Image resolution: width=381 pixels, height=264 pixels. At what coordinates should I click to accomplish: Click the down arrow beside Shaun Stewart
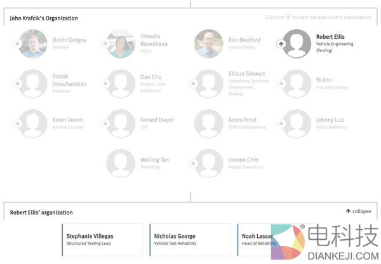pos(193,83)
